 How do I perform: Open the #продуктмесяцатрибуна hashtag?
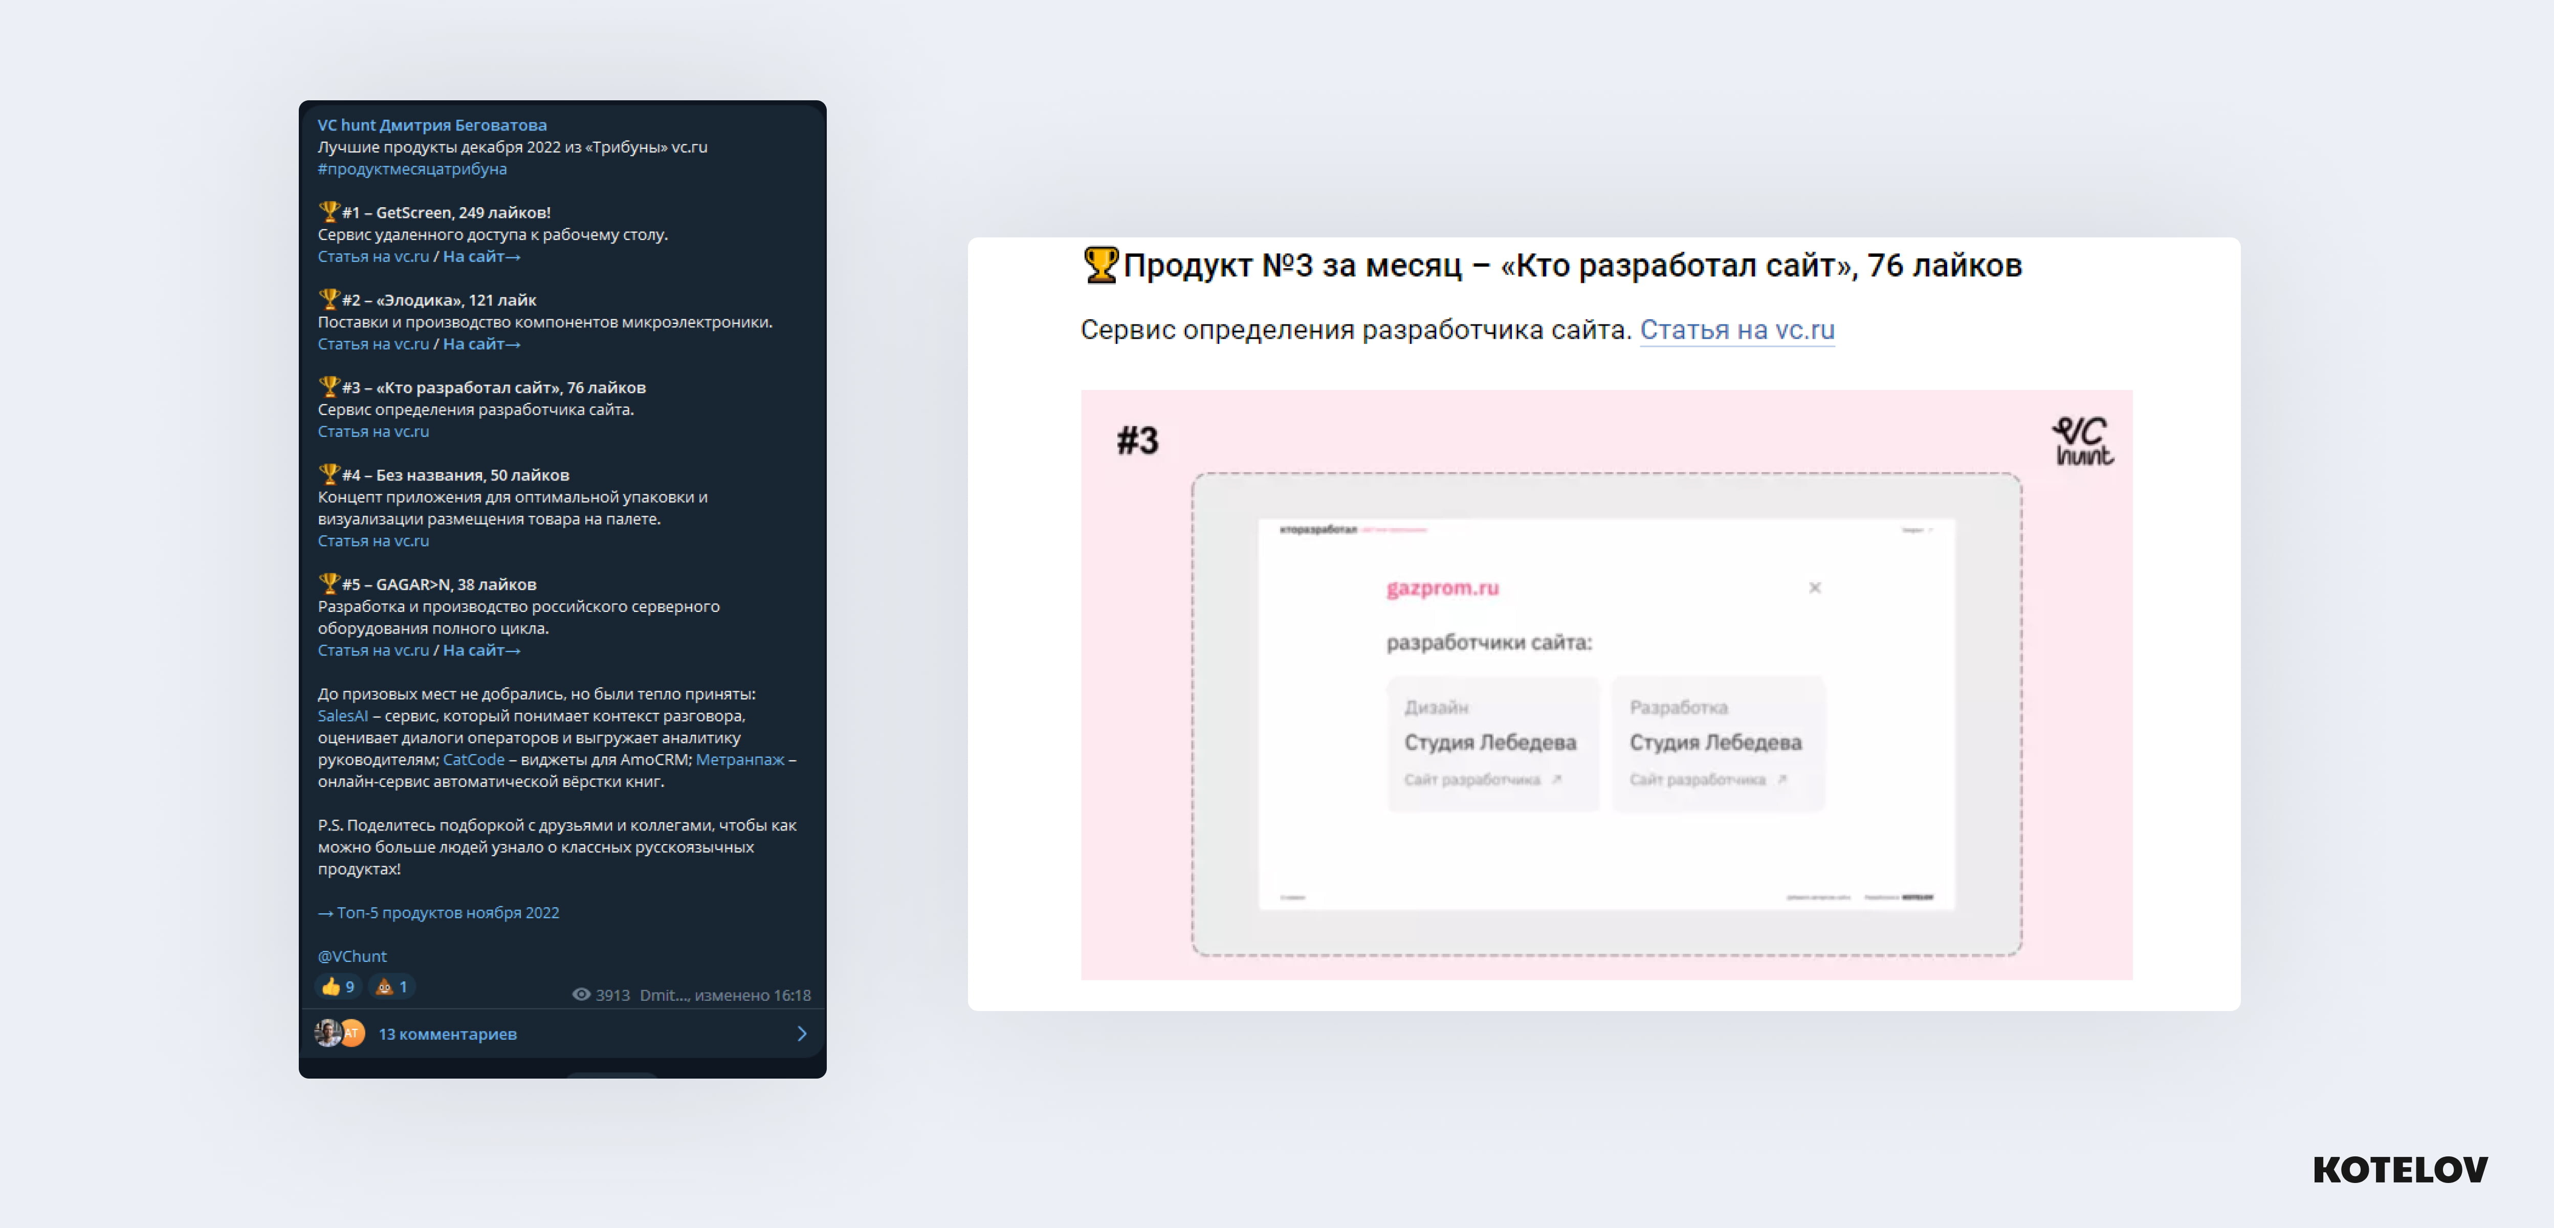[411, 169]
